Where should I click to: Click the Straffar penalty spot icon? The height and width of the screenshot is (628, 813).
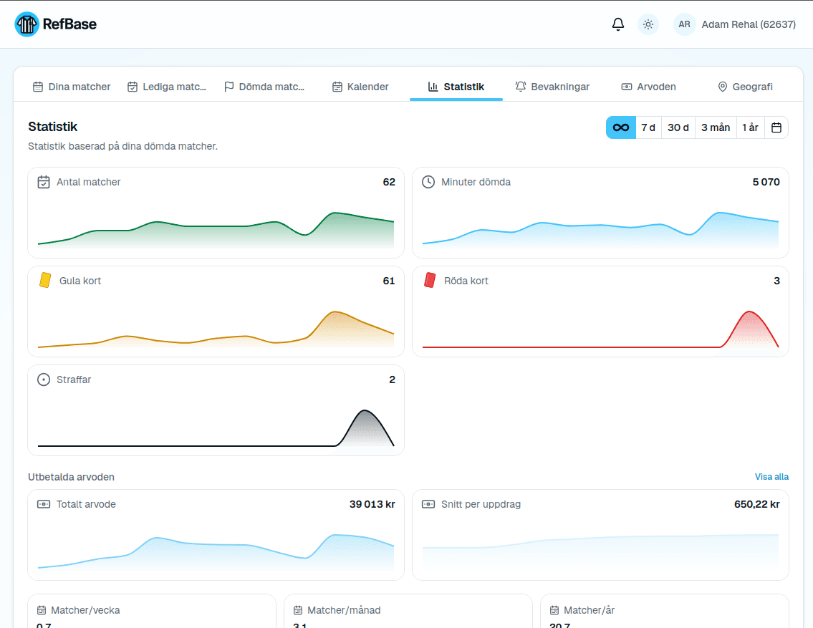(44, 380)
